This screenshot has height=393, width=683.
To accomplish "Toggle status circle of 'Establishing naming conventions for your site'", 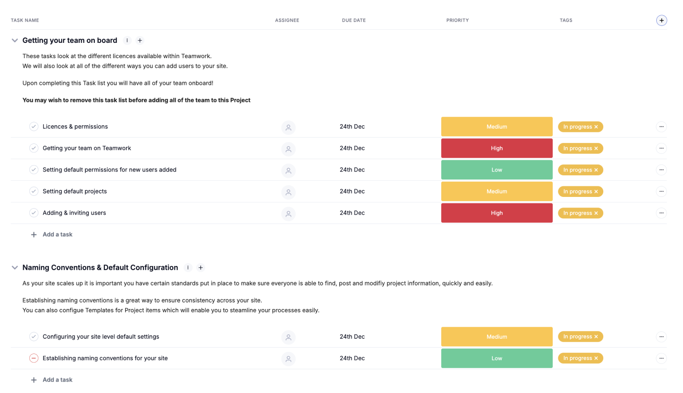I will click(x=34, y=359).
